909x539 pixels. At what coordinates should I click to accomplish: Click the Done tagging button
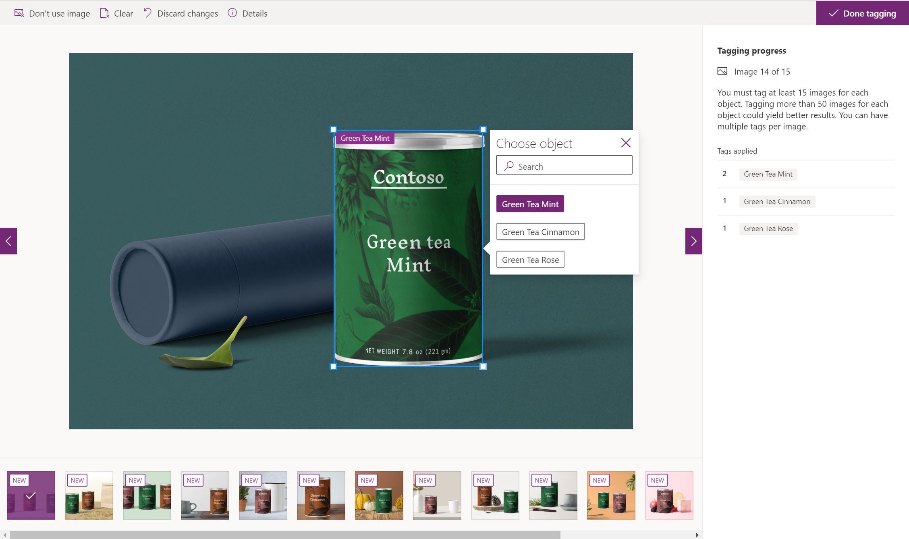[862, 13]
